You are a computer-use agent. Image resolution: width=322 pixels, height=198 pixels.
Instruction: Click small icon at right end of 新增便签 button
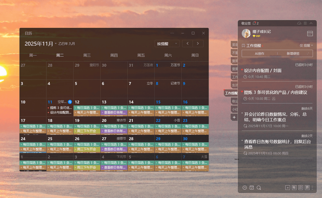pyautogui.click(x=308, y=54)
